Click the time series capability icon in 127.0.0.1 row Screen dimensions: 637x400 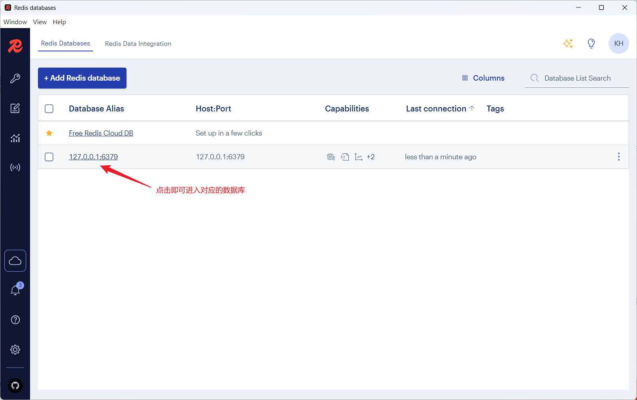[359, 157]
